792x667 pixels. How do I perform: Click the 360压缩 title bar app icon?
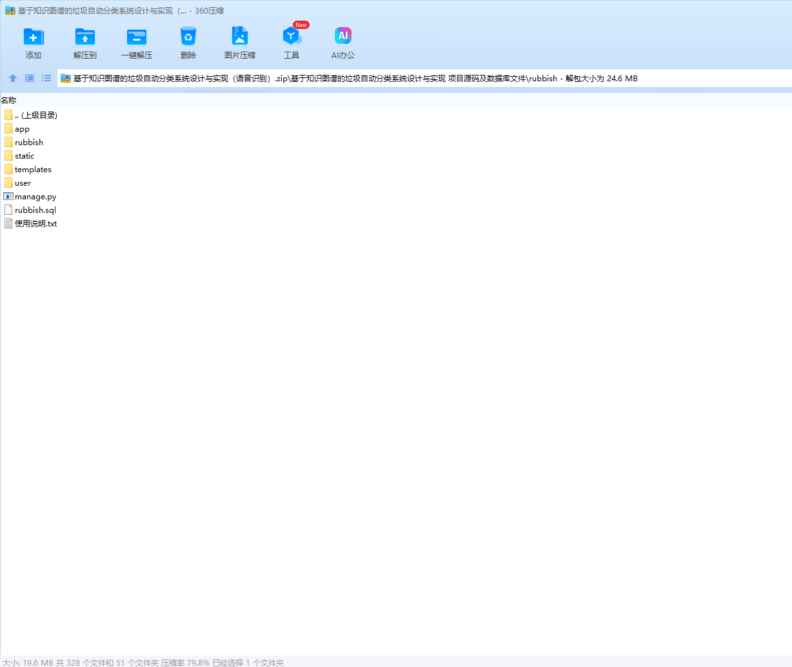10,10
